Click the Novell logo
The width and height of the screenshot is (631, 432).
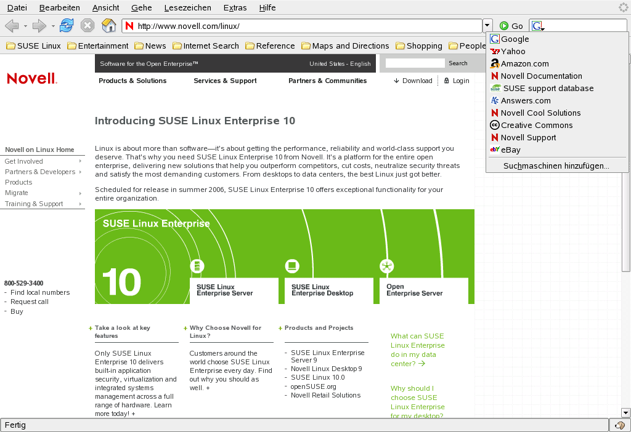click(x=32, y=78)
